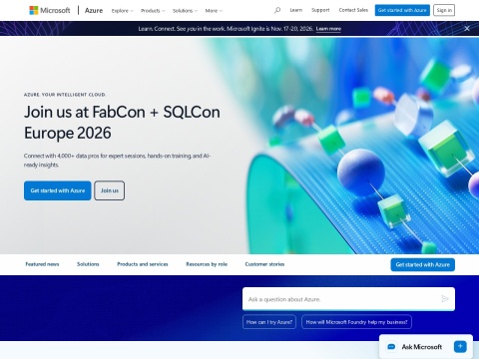The width and height of the screenshot is (479, 359).
Task: Expand the More dropdown menu
Action: click(214, 11)
